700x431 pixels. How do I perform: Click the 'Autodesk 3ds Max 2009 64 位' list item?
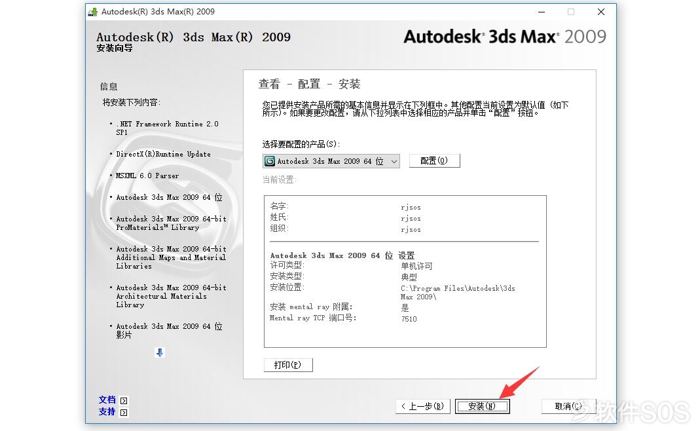pos(169,197)
